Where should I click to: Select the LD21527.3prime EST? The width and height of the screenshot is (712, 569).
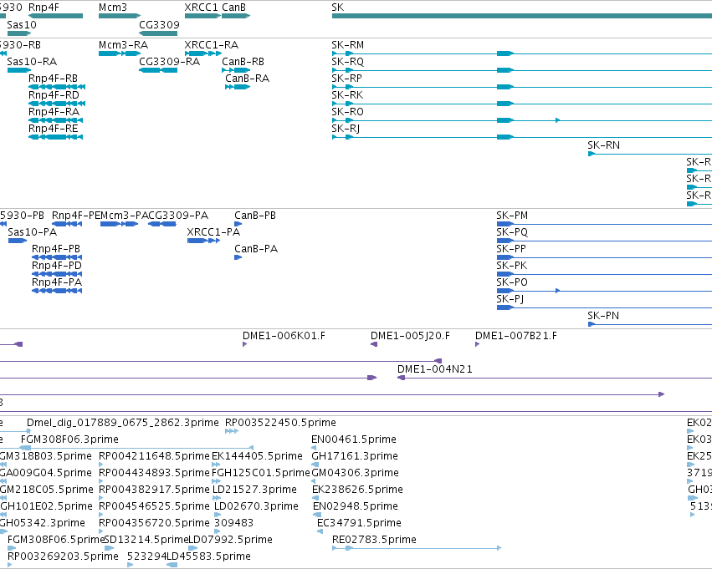pos(217,498)
